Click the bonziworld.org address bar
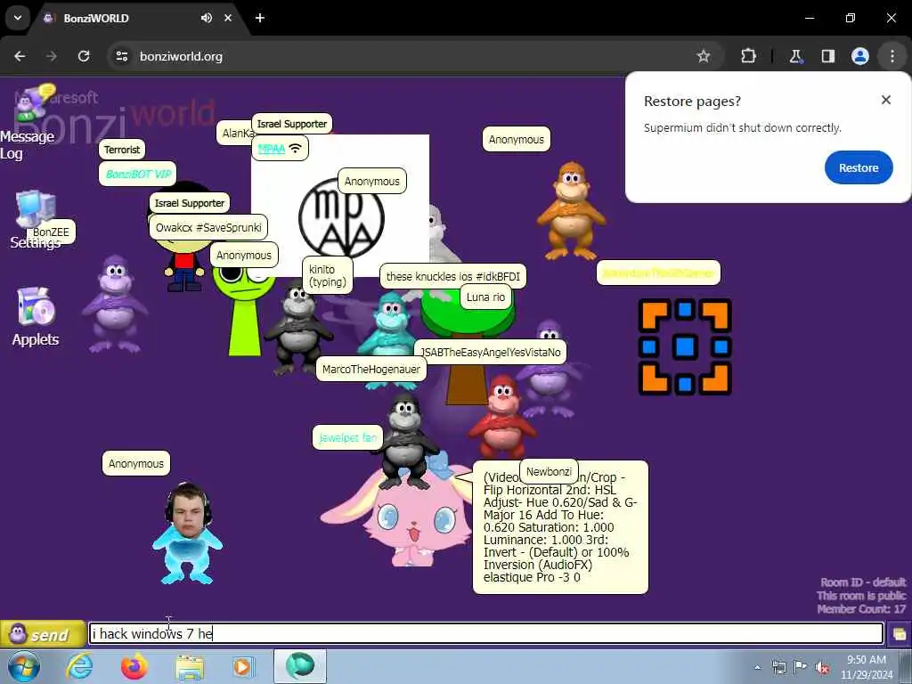 407,56
